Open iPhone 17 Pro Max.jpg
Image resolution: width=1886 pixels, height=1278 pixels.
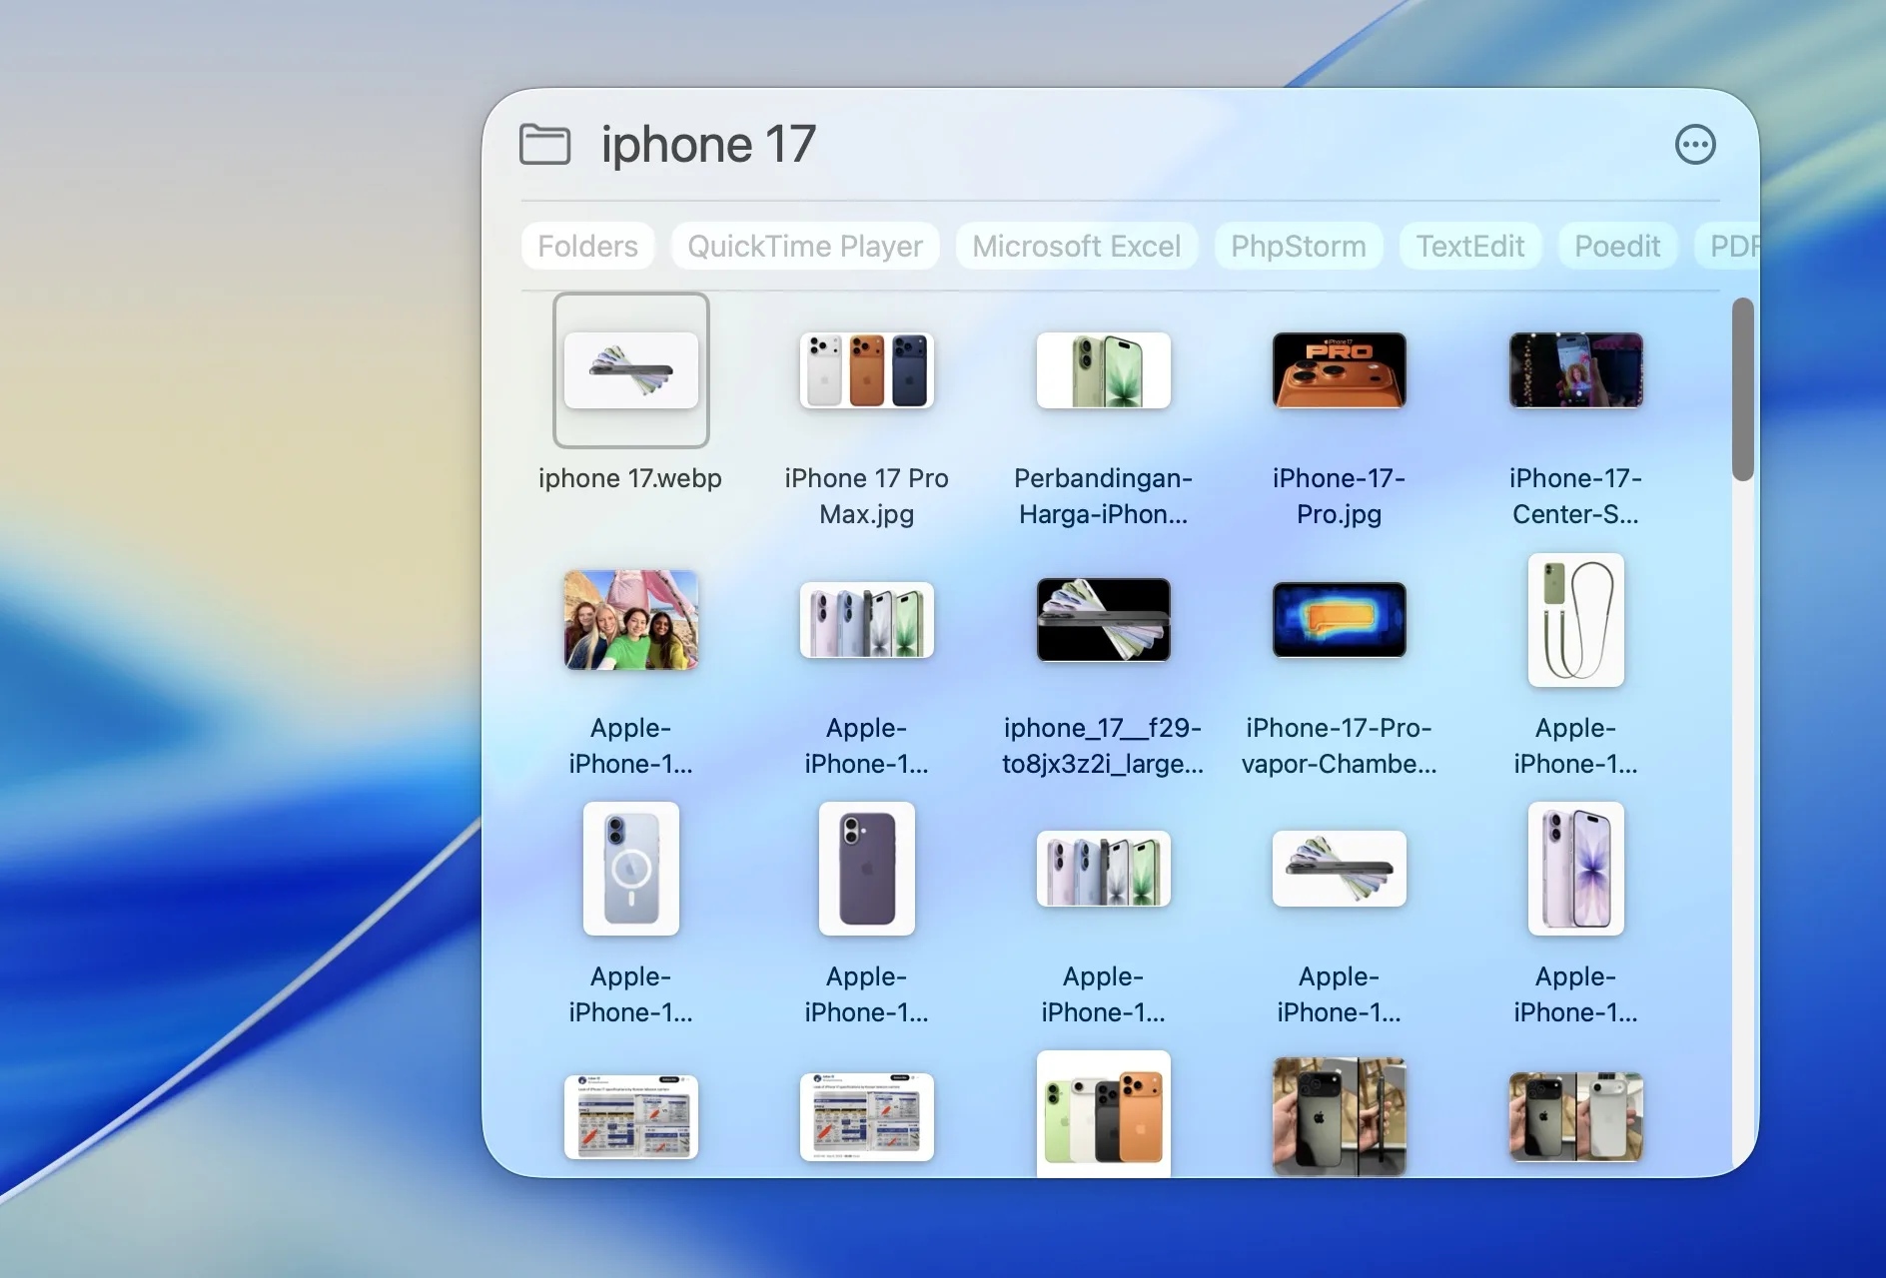pos(866,370)
